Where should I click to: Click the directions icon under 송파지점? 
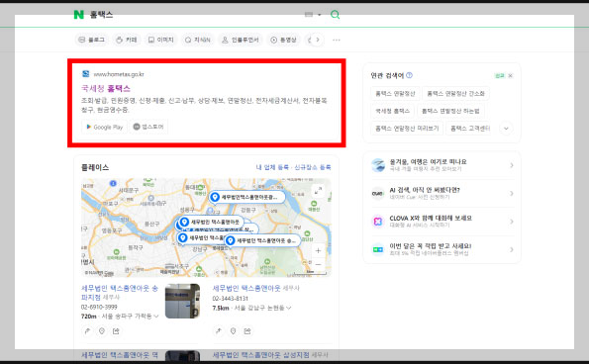click(87, 331)
